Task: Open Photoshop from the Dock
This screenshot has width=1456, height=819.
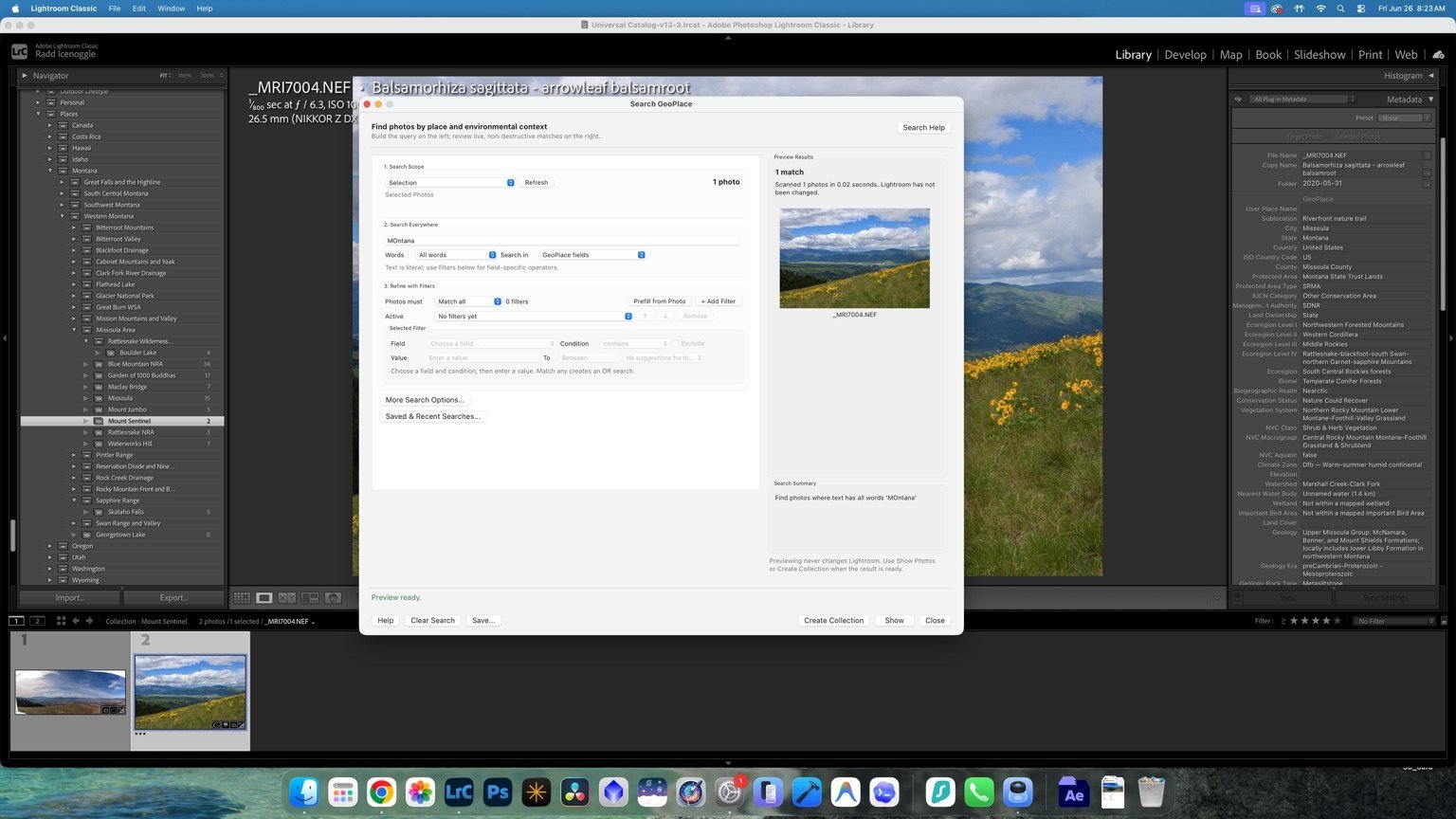Action: [x=498, y=792]
